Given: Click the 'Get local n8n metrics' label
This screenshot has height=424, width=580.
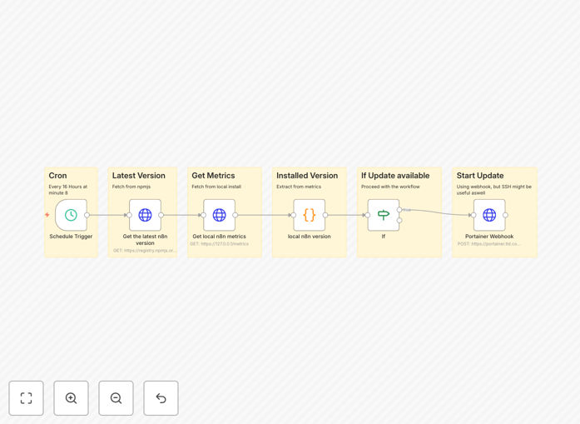Looking at the screenshot, I should pyautogui.click(x=220, y=237).
